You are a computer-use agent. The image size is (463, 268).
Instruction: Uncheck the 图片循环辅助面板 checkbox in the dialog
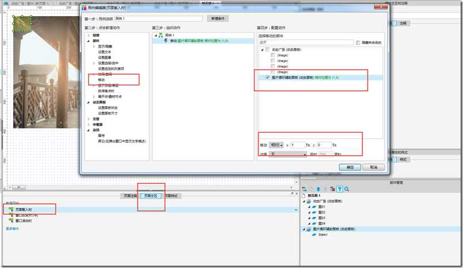click(x=268, y=77)
